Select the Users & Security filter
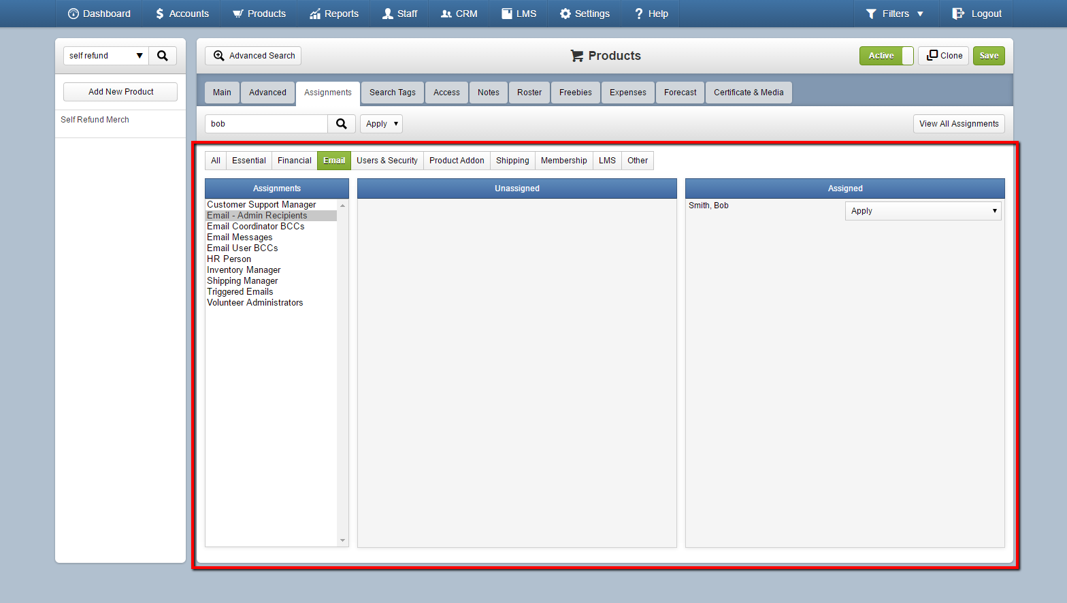This screenshot has width=1067, height=603. tap(387, 161)
